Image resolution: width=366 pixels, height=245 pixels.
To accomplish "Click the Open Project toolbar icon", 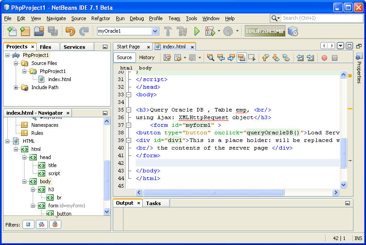I will click(x=39, y=31).
